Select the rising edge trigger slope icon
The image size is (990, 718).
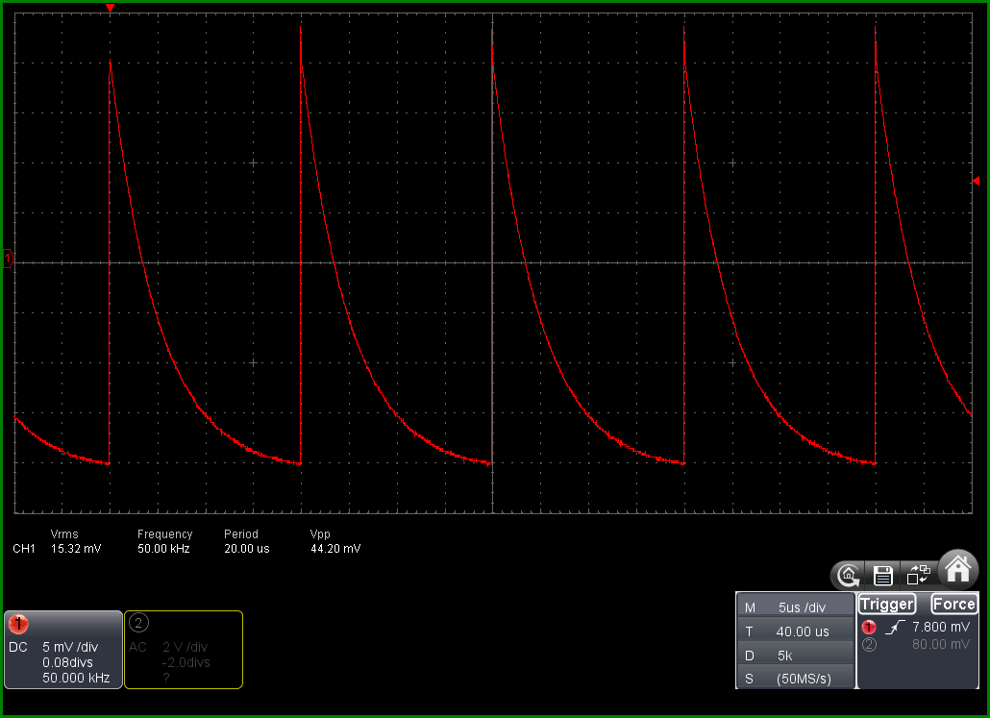click(x=895, y=627)
